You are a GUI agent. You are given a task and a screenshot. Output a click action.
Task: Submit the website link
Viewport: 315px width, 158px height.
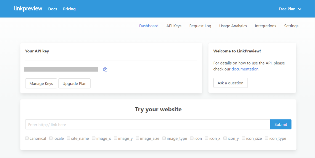point(281,124)
